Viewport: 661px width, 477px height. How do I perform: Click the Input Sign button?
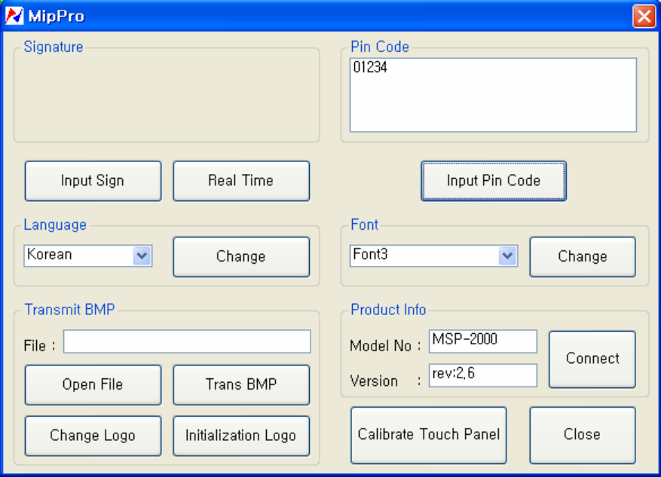click(93, 181)
